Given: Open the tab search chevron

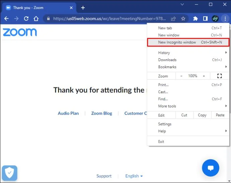Looking at the screenshot, I should click(x=182, y=4).
